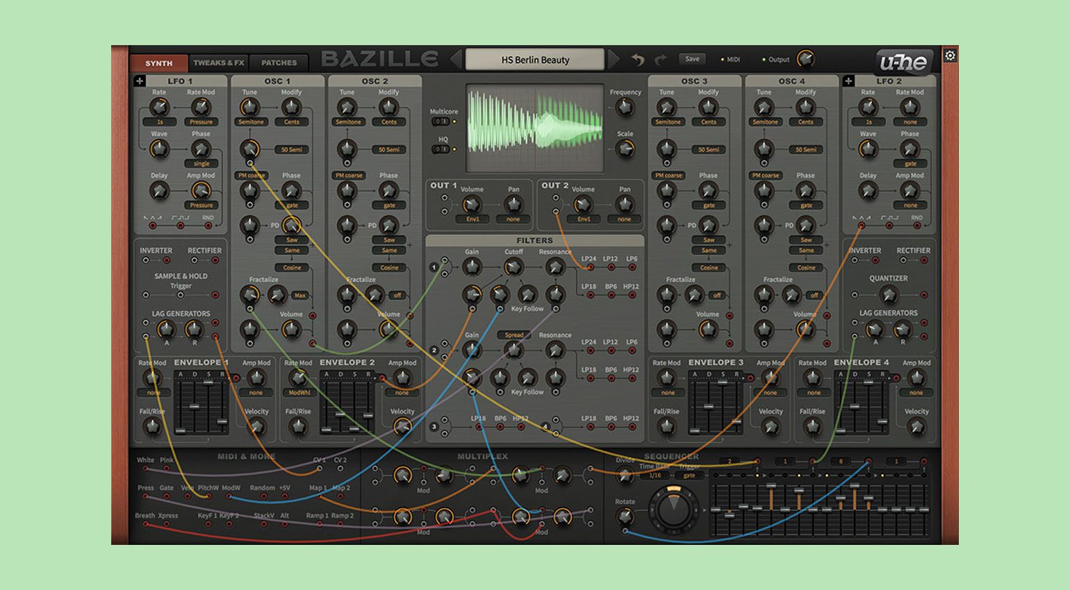The image size is (1070, 590).
Task: Open settings with the gear icon
Action: point(950,56)
